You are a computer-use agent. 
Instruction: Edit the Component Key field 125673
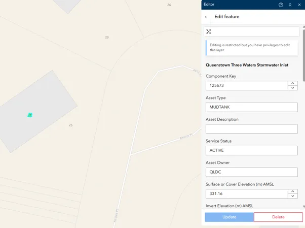coord(247,86)
